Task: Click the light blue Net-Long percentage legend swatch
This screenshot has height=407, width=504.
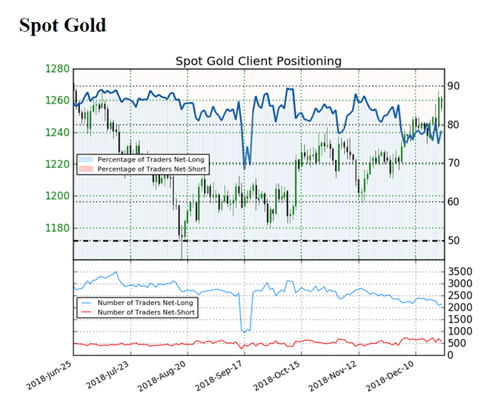Action: point(86,160)
